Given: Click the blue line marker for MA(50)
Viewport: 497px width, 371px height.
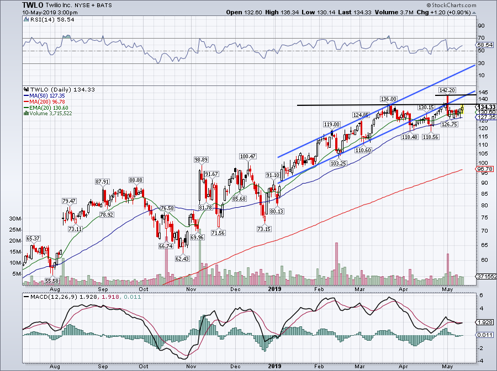Looking at the screenshot, I should click(27, 96).
